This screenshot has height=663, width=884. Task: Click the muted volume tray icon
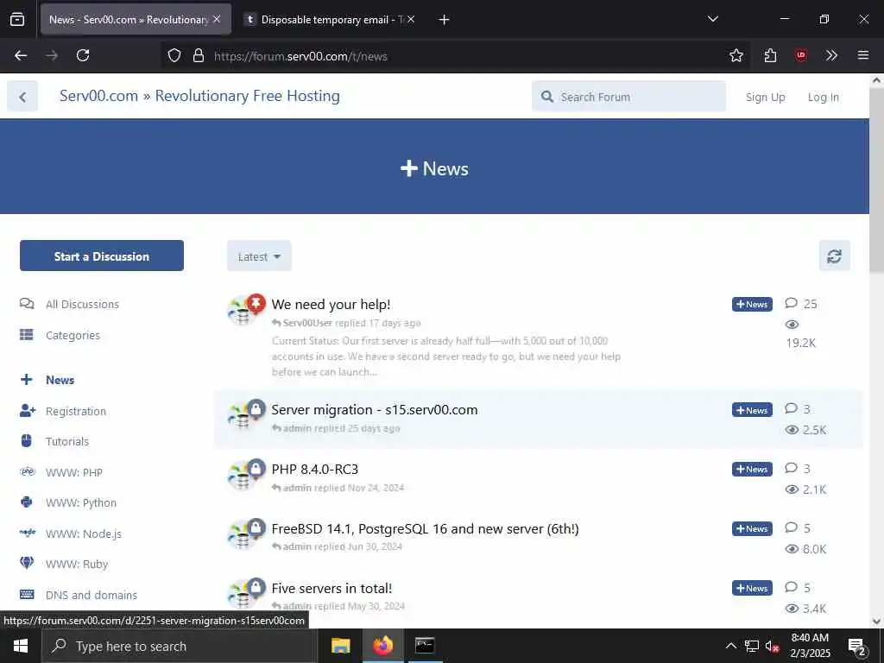(772, 647)
